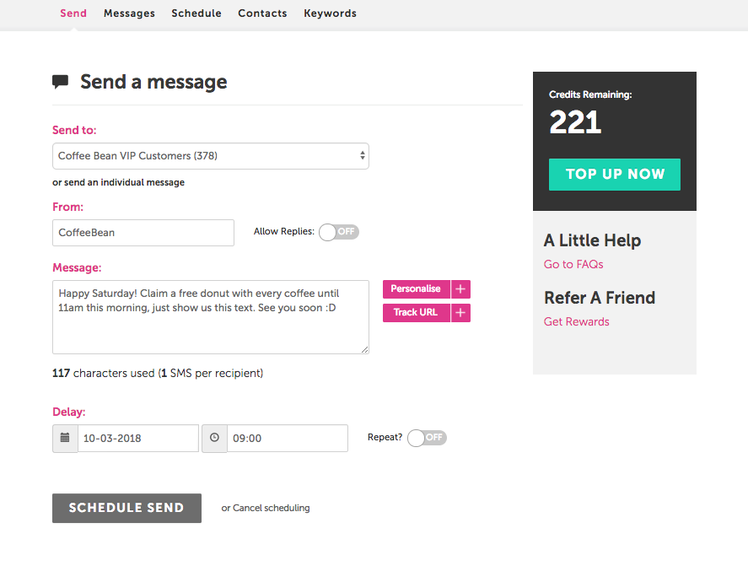
Task: Click the plus icon beside Track URL
Action: [x=460, y=313]
